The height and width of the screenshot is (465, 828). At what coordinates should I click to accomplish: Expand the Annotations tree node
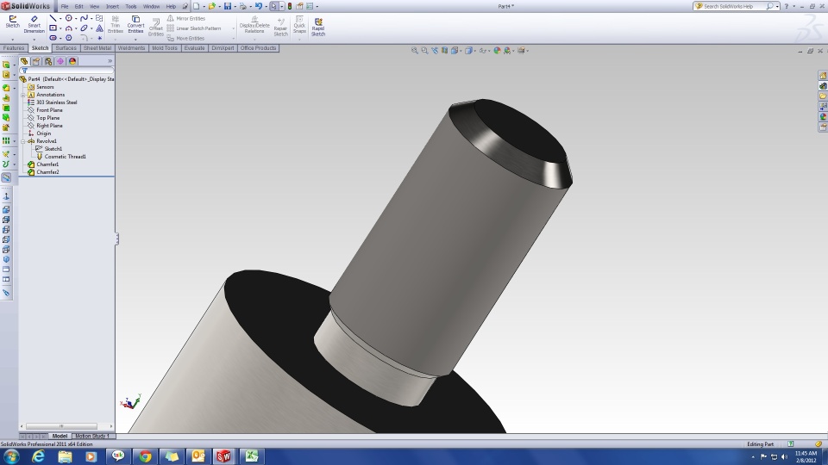click(x=23, y=95)
